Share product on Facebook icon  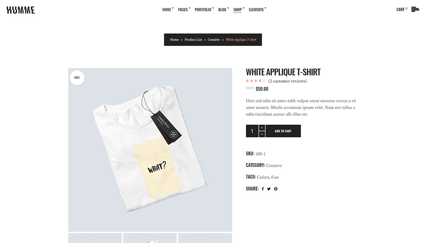click(263, 189)
